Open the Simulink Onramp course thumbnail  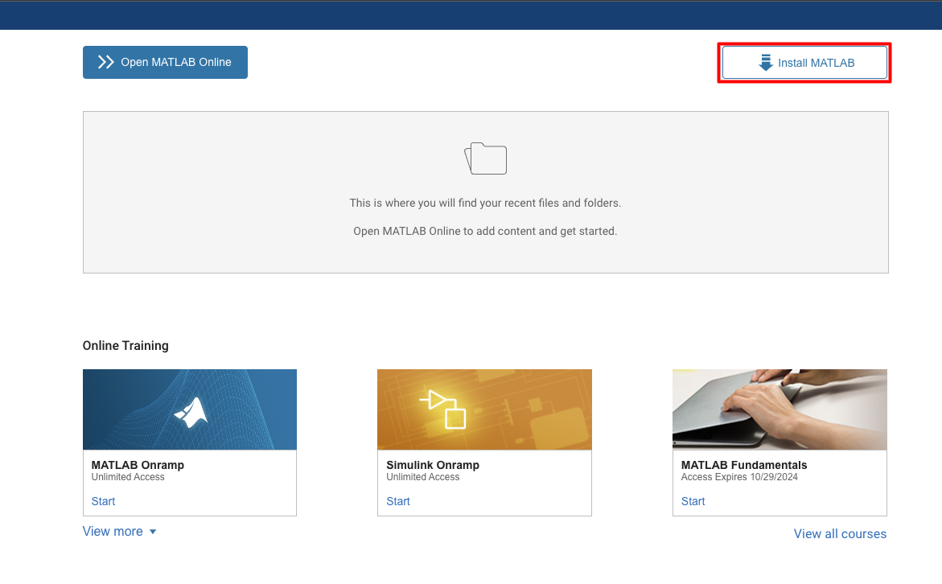[x=485, y=409]
